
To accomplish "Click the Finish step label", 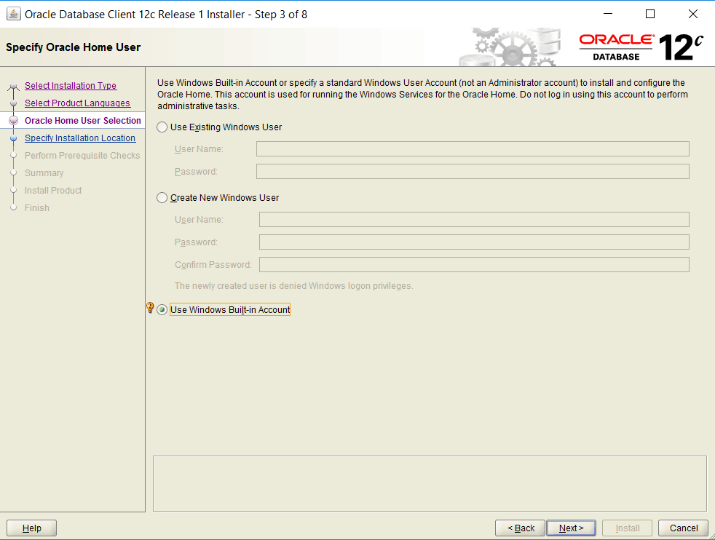I will point(37,208).
